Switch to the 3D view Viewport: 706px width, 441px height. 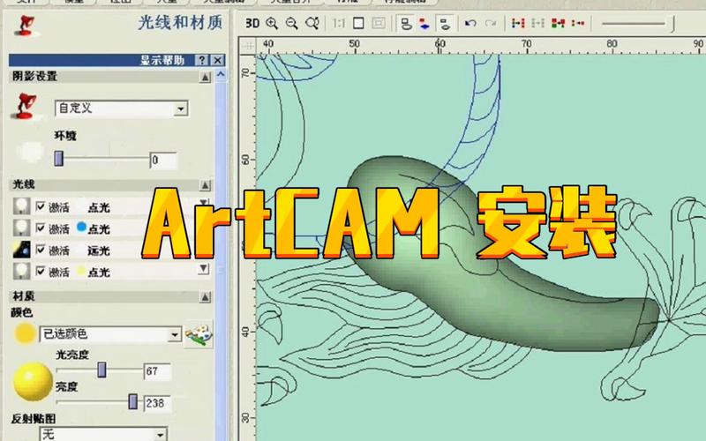[252, 23]
